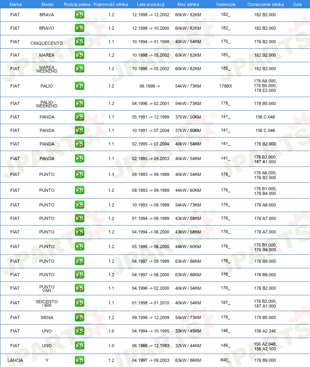Click the 01.1994 -> 09.1999 date cell
This screenshot has width=310, height=367.
[x=151, y=218]
